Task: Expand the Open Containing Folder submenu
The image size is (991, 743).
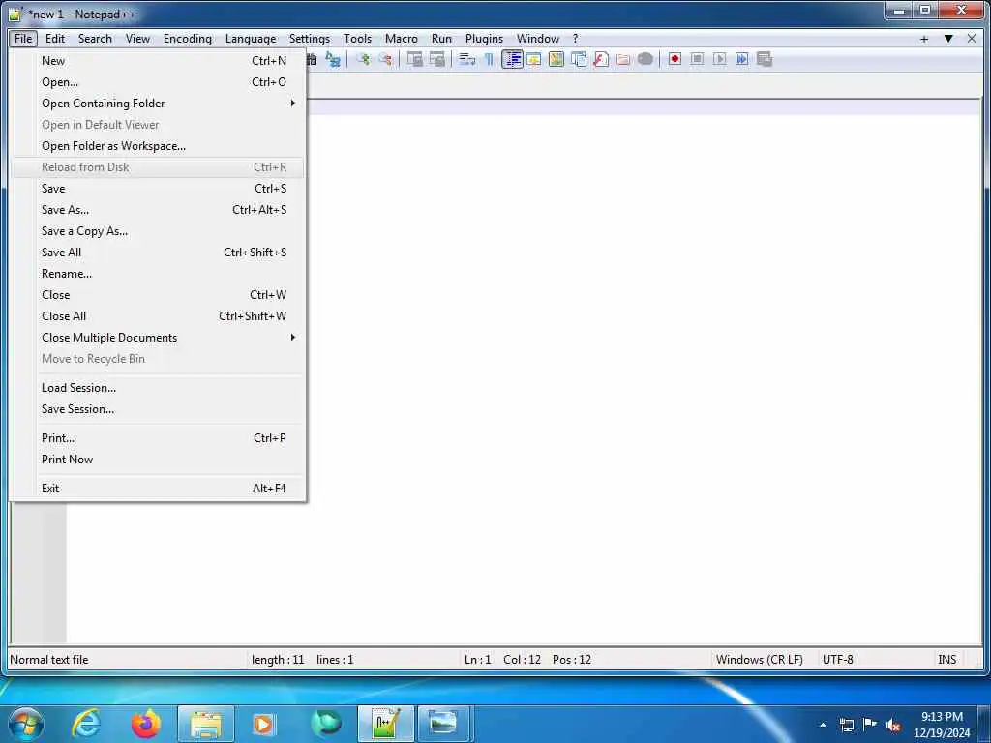Action: coord(158,103)
